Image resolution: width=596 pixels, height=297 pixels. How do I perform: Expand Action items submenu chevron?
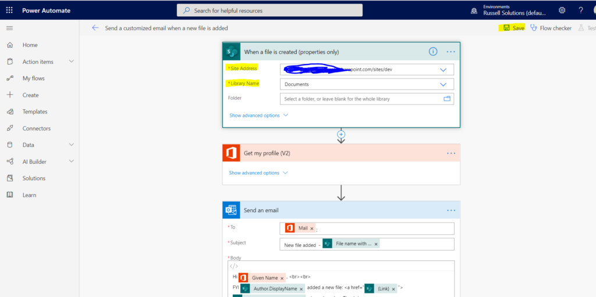72,61
